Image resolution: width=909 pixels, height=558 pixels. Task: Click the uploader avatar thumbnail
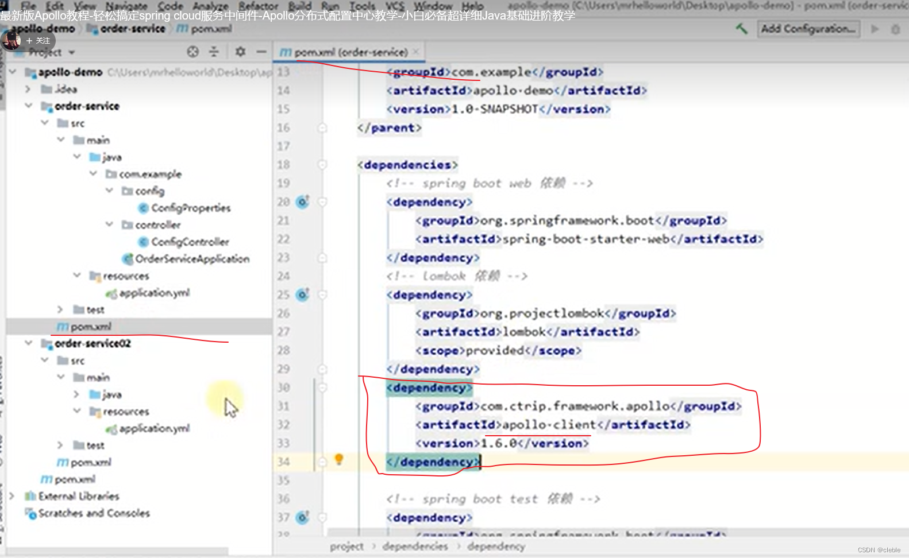coord(11,41)
